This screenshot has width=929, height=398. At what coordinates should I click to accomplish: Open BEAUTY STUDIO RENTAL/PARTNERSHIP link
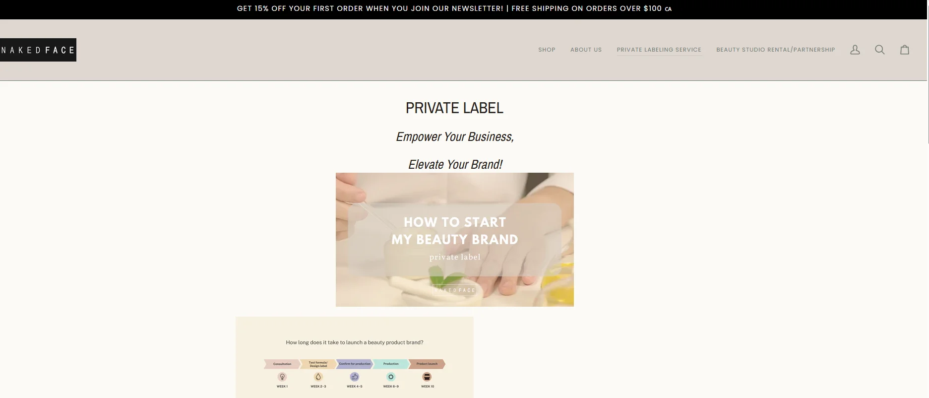pyautogui.click(x=775, y=50)
